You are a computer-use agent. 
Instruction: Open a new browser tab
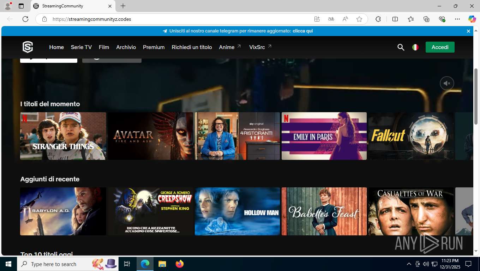point(123,6)
